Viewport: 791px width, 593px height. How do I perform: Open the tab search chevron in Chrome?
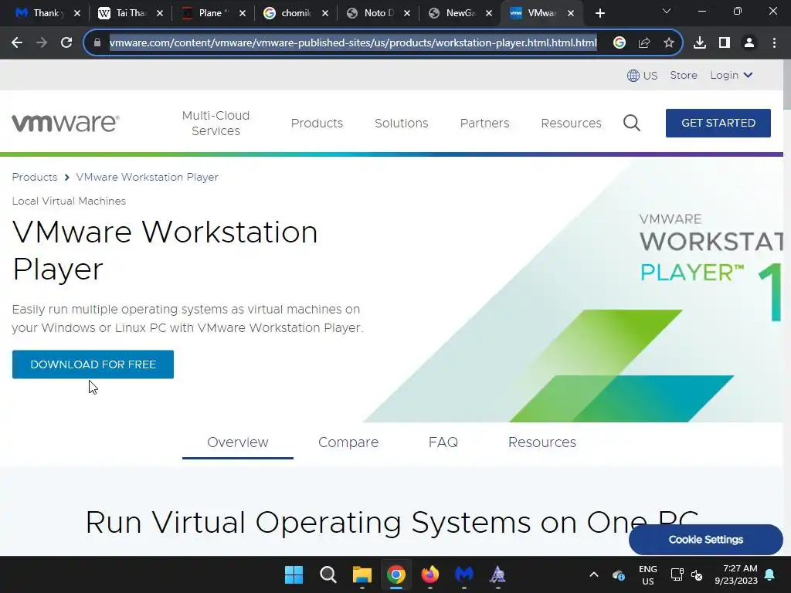coord(667,11)
